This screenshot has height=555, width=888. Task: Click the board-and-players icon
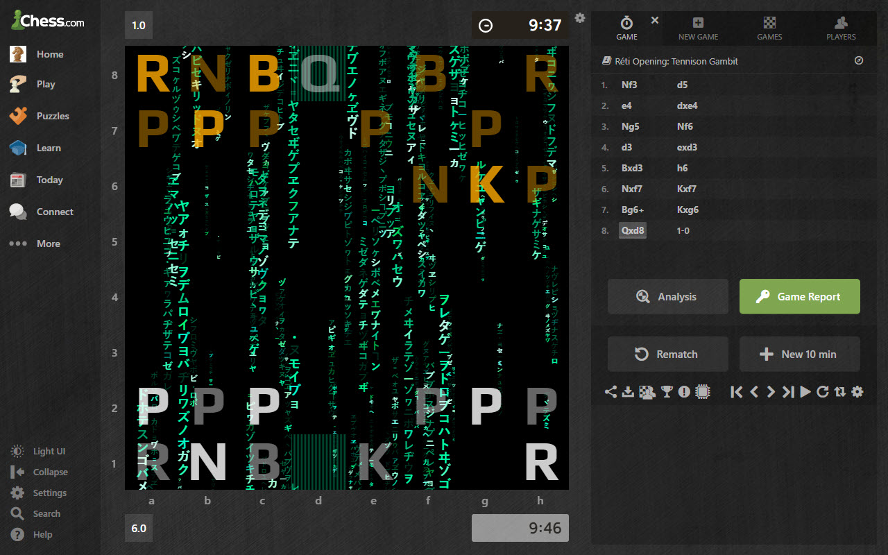click(x=647, y=392)
